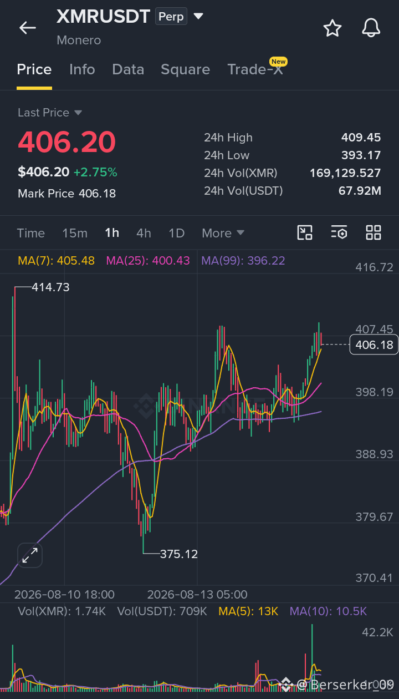The width and height of the screenshot is (399, 699).
Task: Open the More timeframes dropdown
Action: pyautogui.click(x=223, y=233)
